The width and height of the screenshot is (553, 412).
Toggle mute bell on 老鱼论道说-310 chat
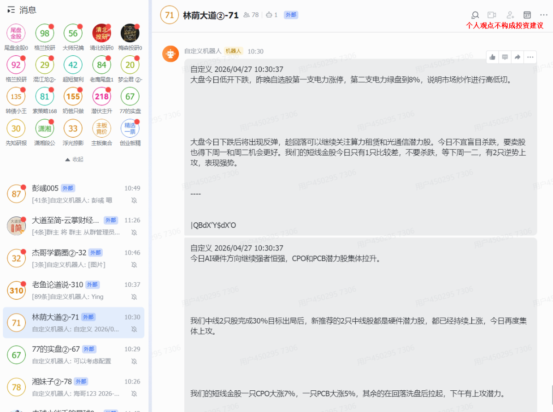[134, 297]
